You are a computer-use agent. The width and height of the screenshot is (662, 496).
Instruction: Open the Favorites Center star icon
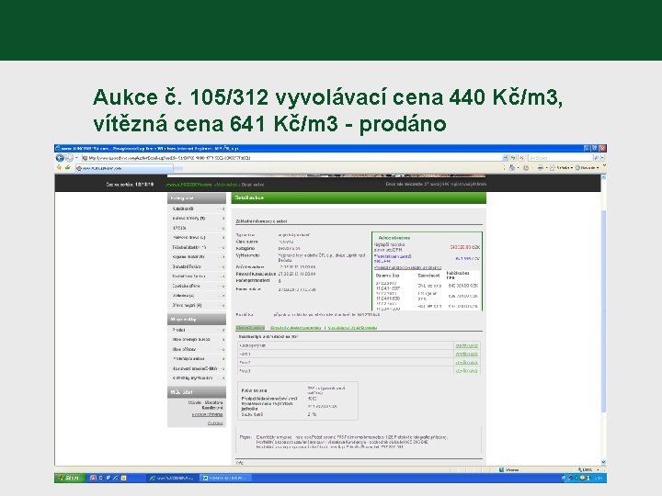pyautogui.click(x=59, y=168)
